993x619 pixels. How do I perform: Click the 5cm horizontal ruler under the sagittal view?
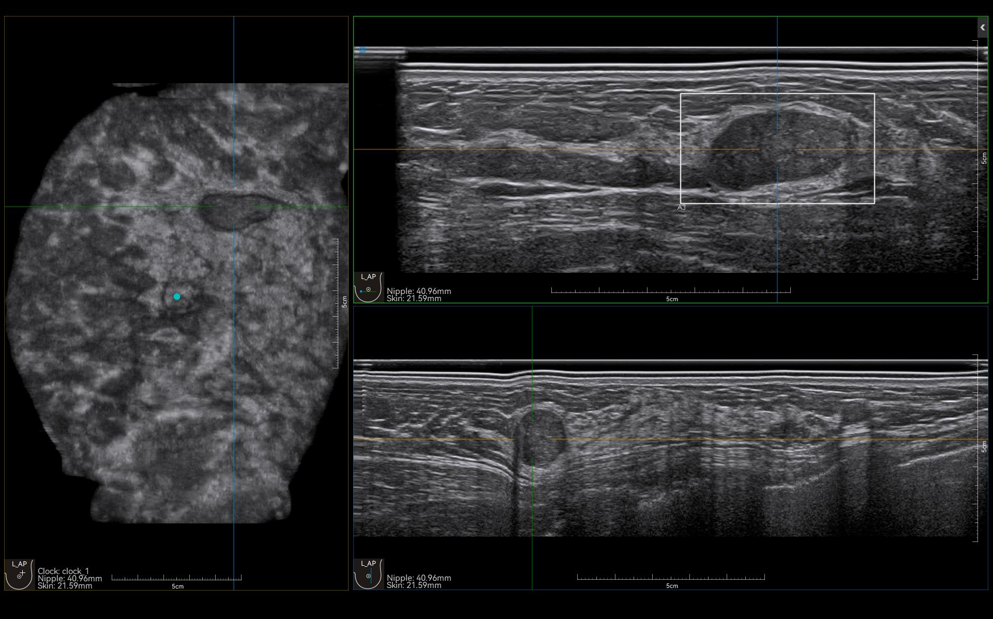tap(671, 577)
